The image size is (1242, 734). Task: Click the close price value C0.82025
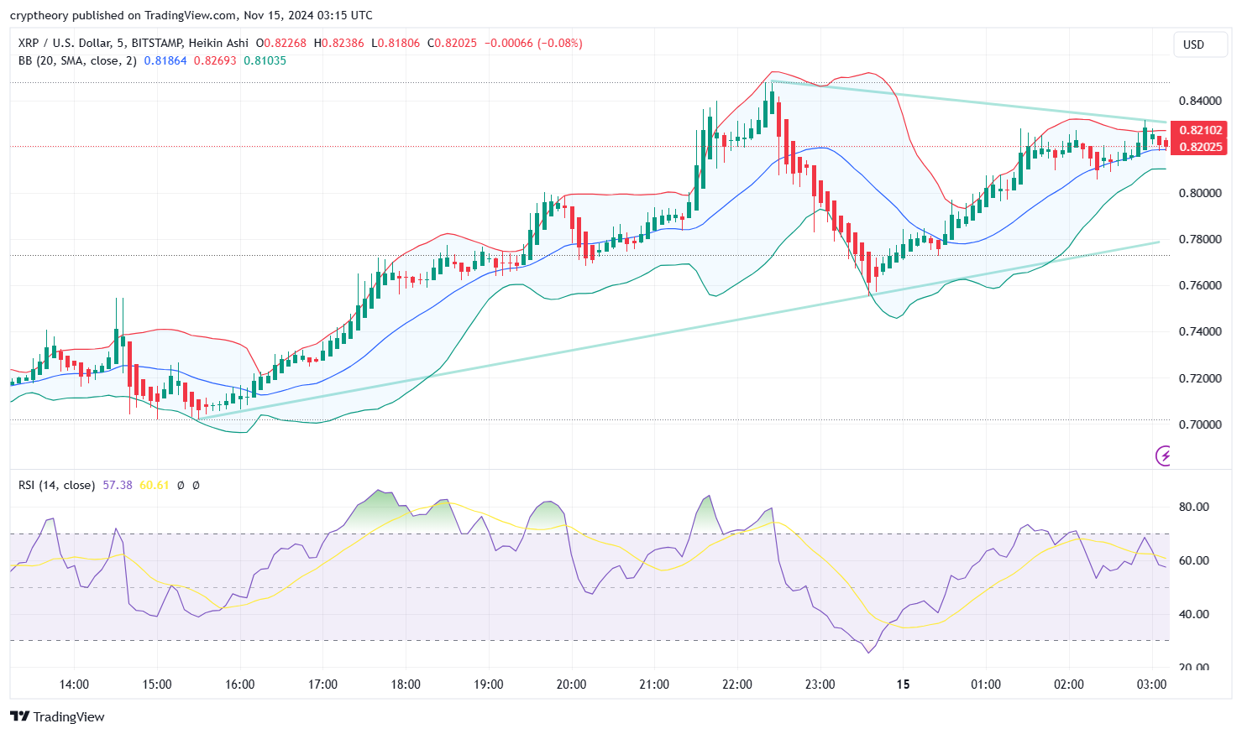[x=452, y=43]
